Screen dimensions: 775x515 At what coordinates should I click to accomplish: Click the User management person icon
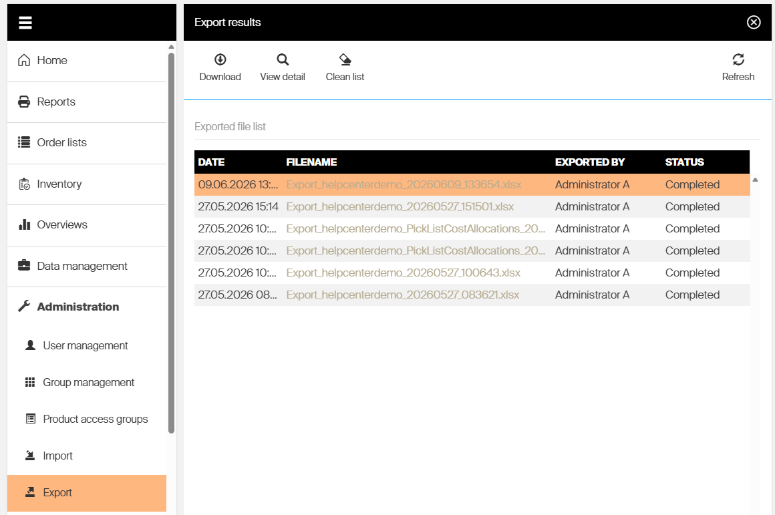(30, 345)
